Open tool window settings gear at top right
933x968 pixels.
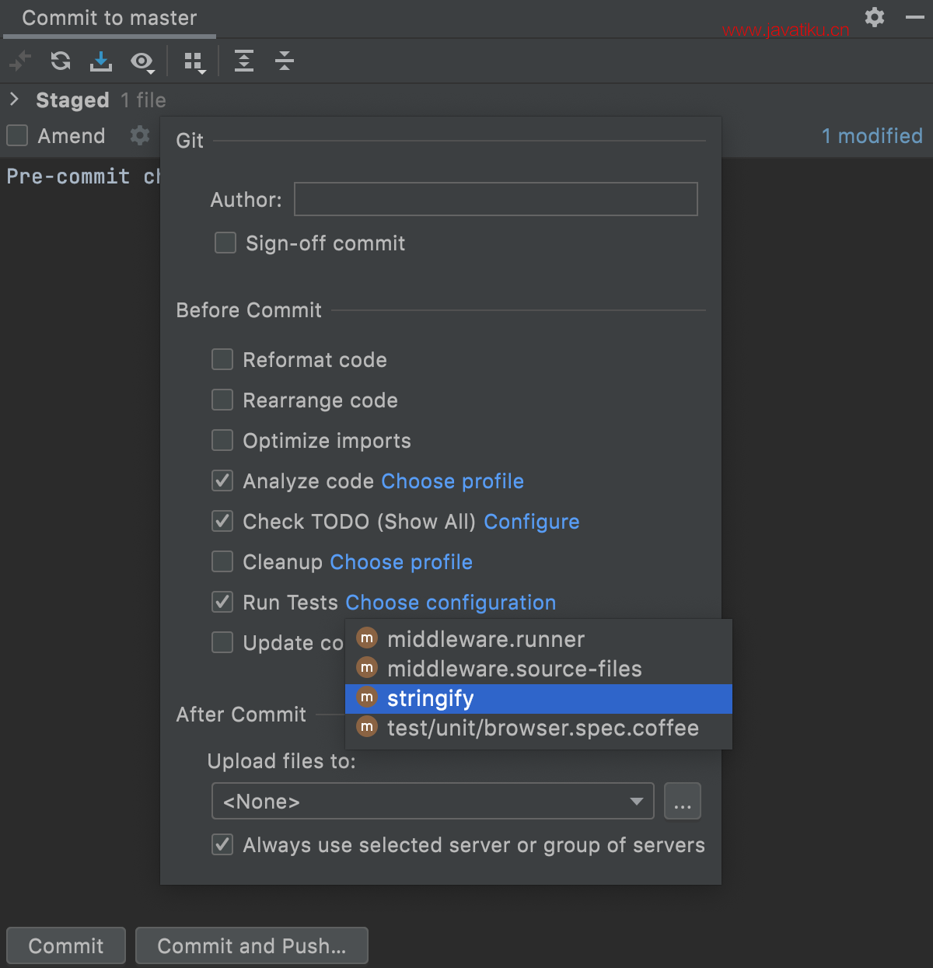click(x=875, y=17)
